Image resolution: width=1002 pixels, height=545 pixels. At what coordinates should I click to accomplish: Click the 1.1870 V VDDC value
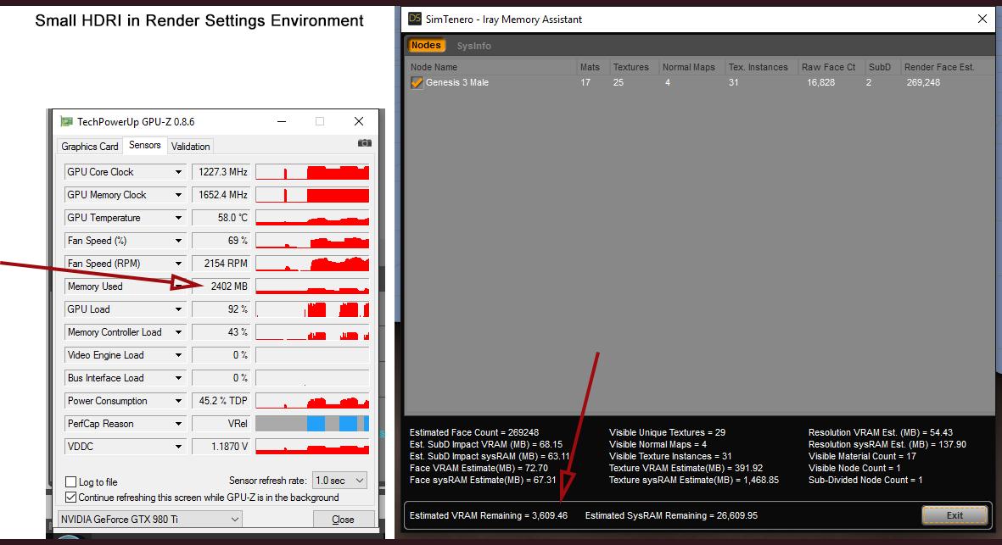221,447
